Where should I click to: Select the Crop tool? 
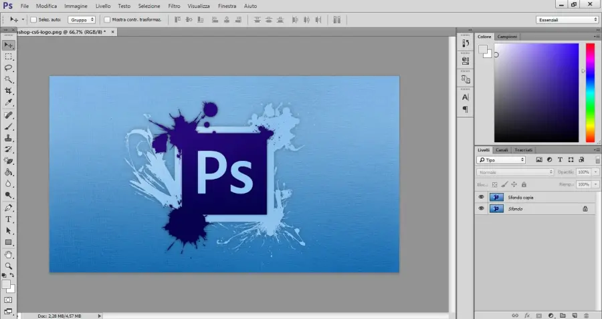[x=9, y=91]
